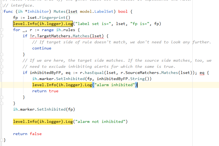The image size is (219, 146).
Task: Click 'SetInhibited' on the inhibitedByFP.String() line
Action: 70,79
